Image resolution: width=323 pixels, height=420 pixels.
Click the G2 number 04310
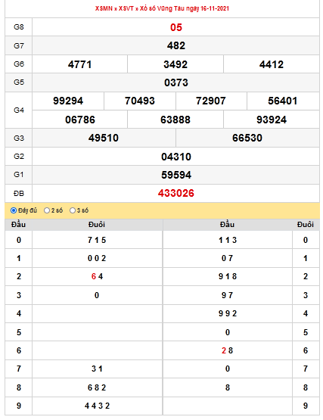tap(176, 157)
